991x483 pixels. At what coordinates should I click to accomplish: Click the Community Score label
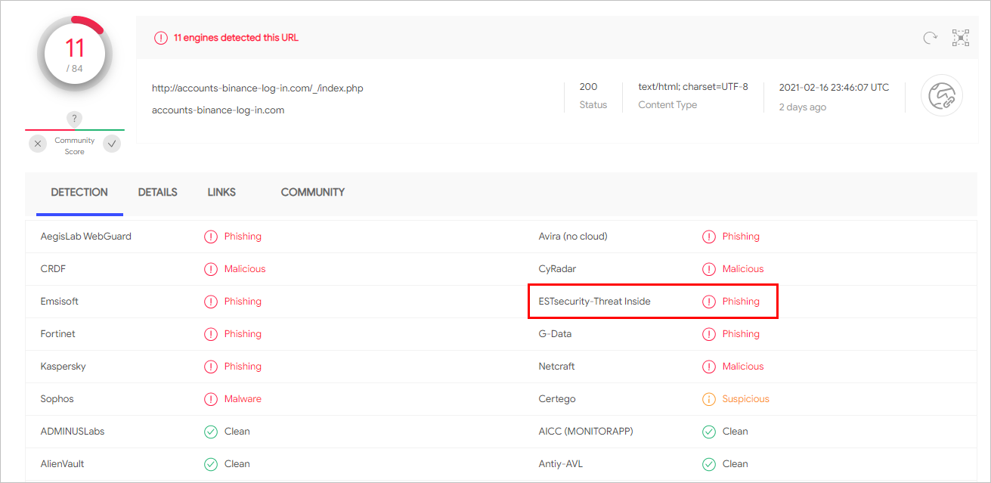(x=75, y=146)
